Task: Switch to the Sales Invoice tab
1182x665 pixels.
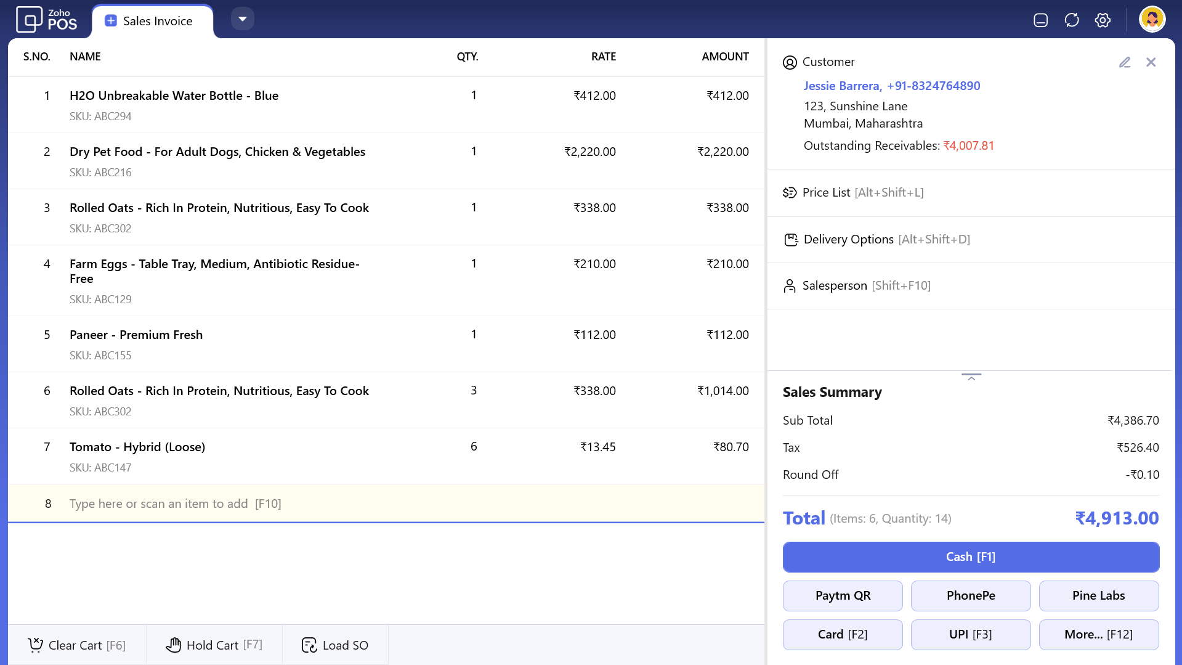Action: click(152, 21)
